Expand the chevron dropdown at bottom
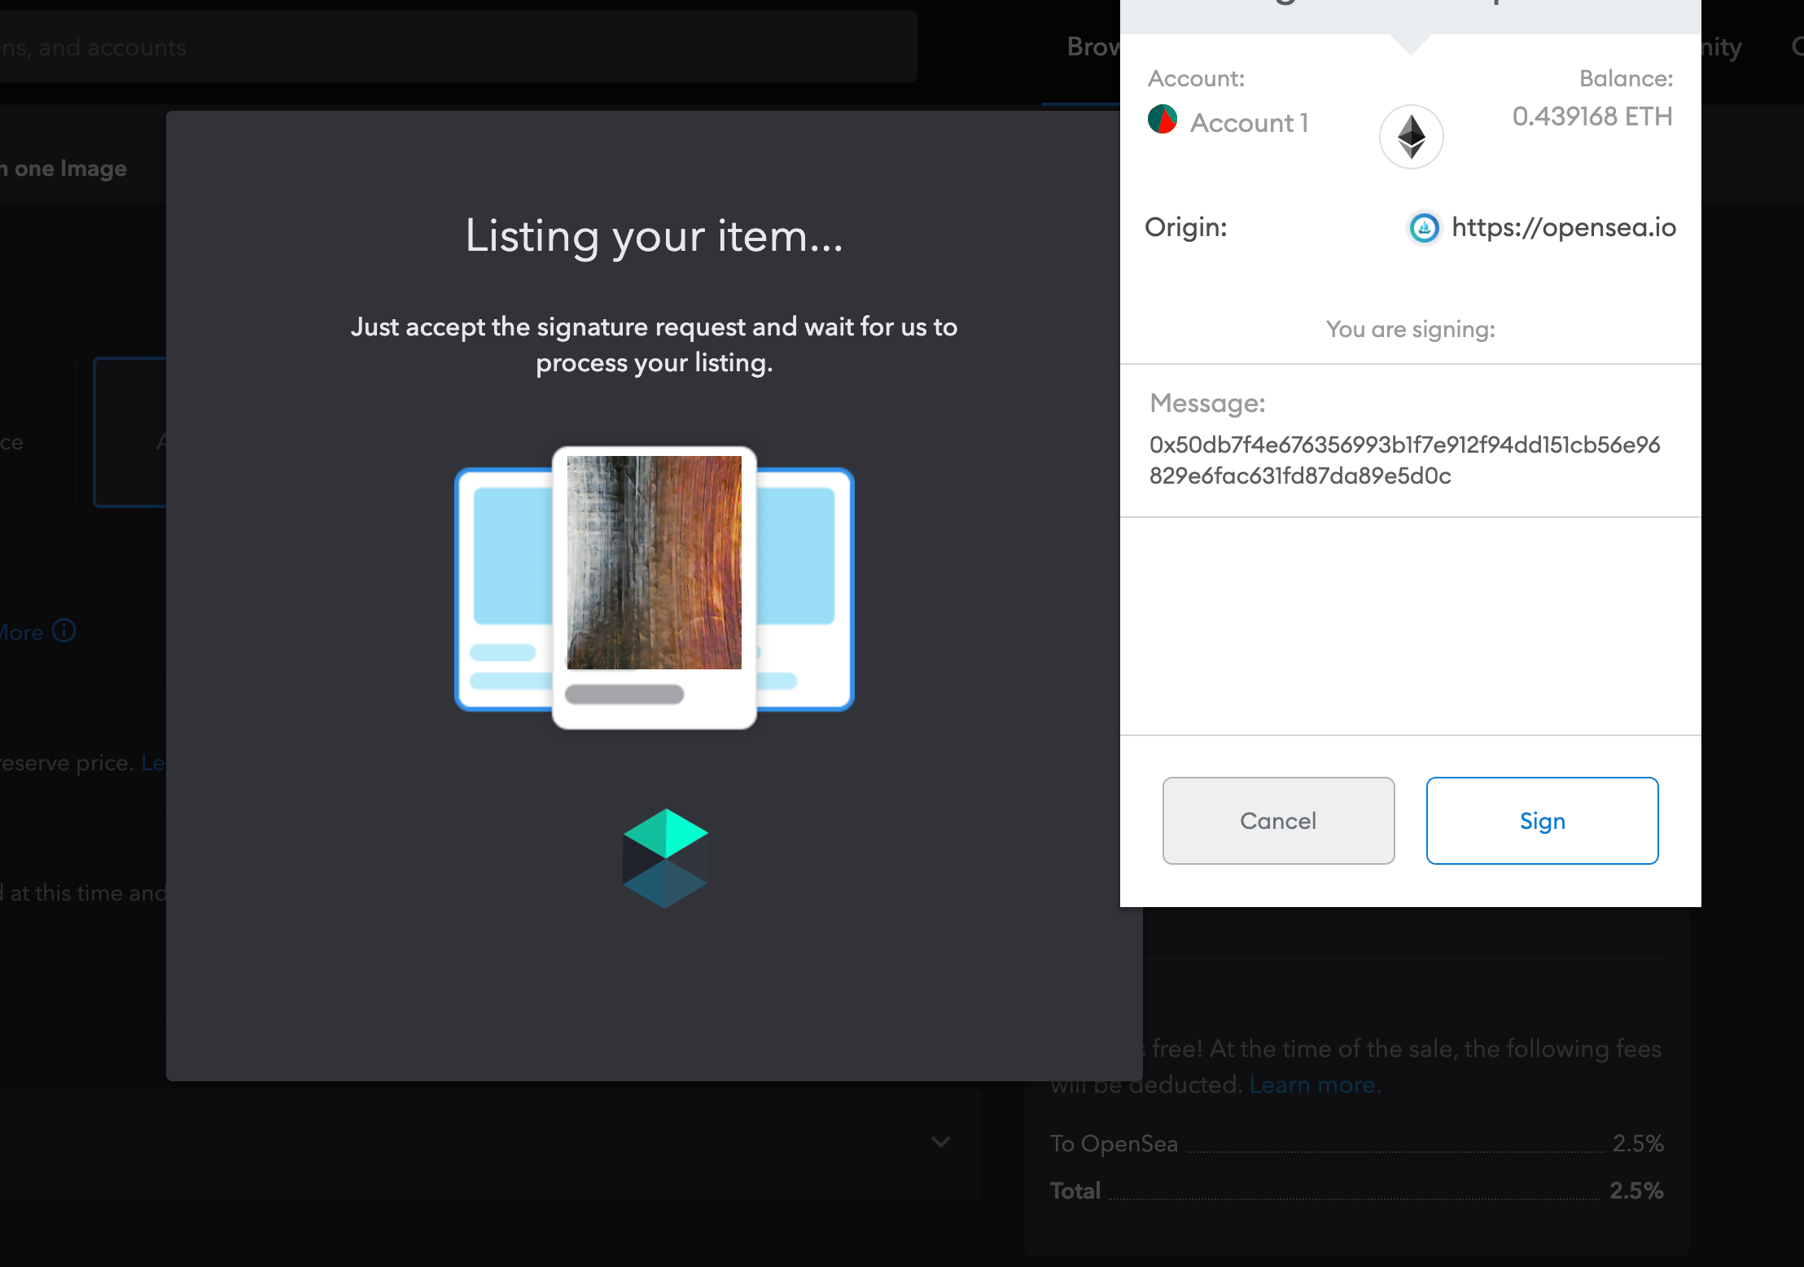This screenshot has width=1804, height=1267. tap(940, 1142)
